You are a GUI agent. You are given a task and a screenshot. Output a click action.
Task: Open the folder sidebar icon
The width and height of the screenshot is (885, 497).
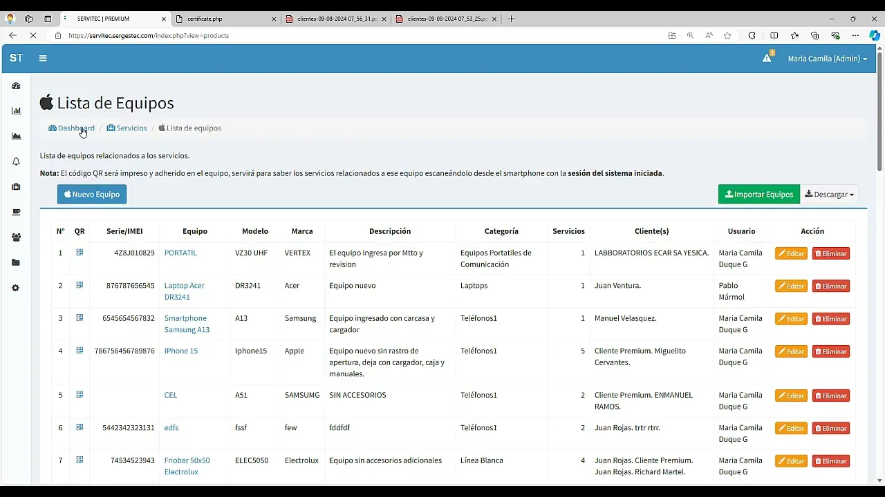point(16,262)
